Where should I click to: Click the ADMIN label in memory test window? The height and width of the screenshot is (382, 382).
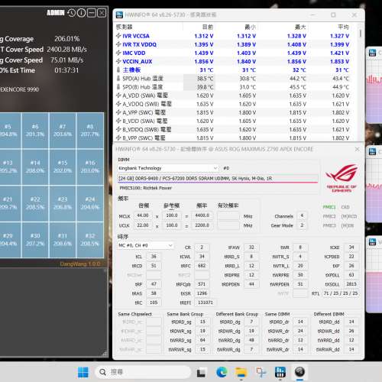click(x=56, y=13)
